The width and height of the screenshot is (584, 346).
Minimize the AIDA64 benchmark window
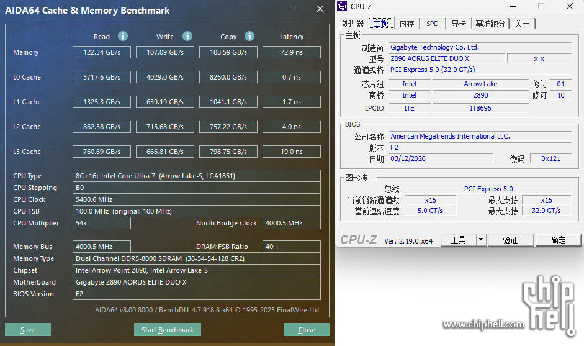(x=292, y=9)
